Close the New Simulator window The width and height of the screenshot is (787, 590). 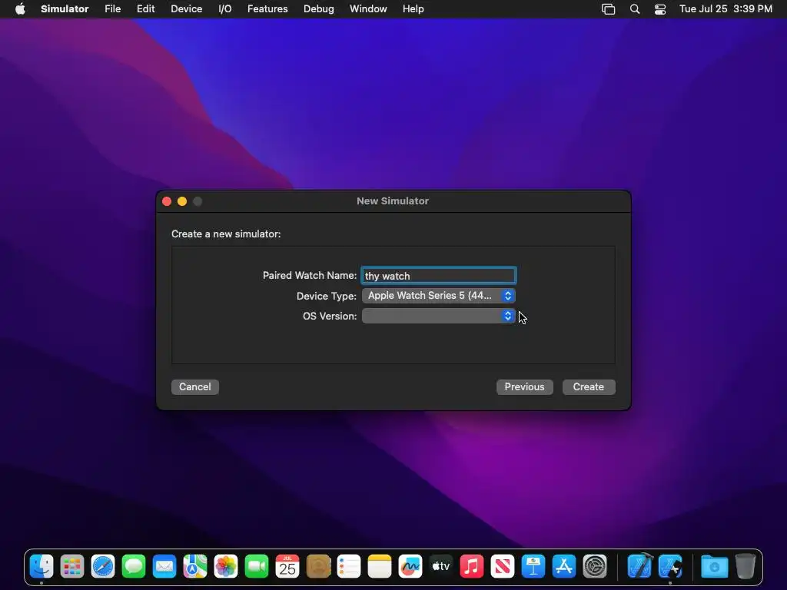tap(167, 201)
